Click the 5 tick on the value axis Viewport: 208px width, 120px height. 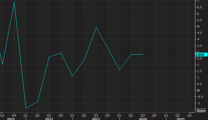[x=198, y=26]
